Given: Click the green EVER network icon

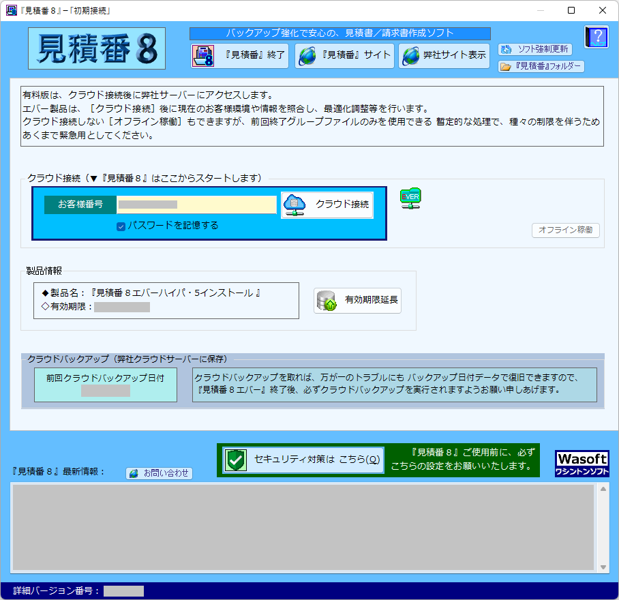Looking at the screenshot, I should [x=410, y=198].
